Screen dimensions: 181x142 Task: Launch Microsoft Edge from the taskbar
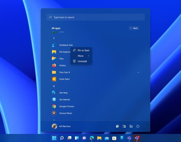click(92, 138)
